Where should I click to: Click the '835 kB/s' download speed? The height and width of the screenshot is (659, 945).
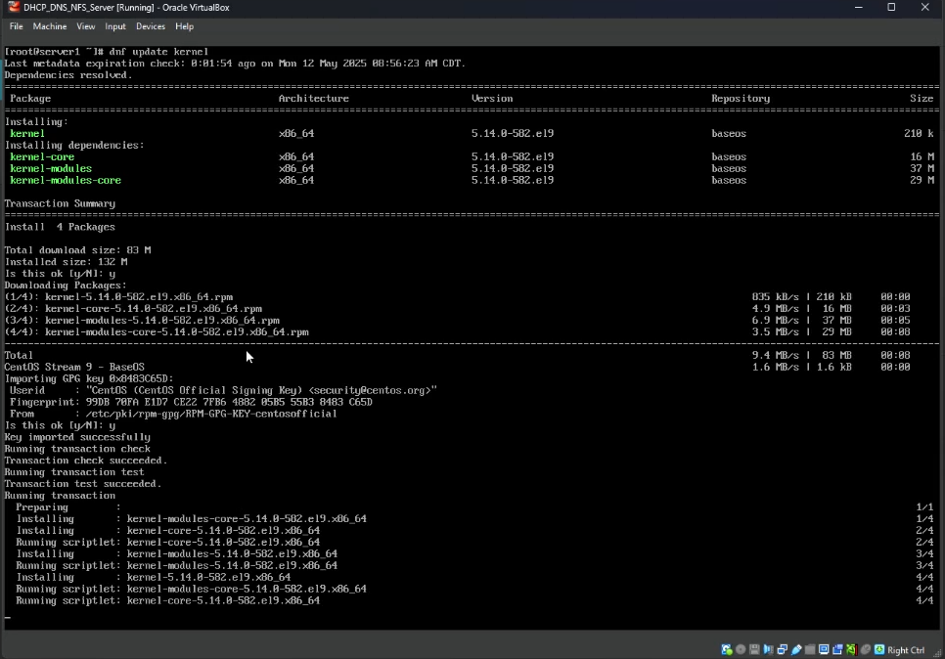click(775, 297)
